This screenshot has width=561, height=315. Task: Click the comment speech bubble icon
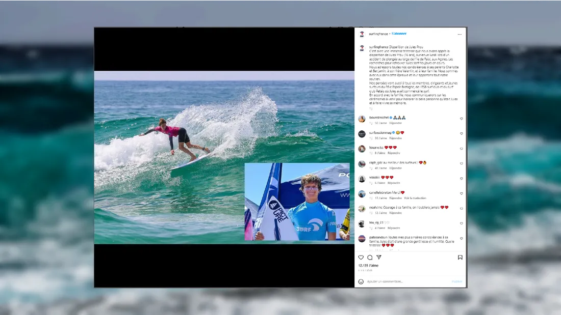click(370, 257)
